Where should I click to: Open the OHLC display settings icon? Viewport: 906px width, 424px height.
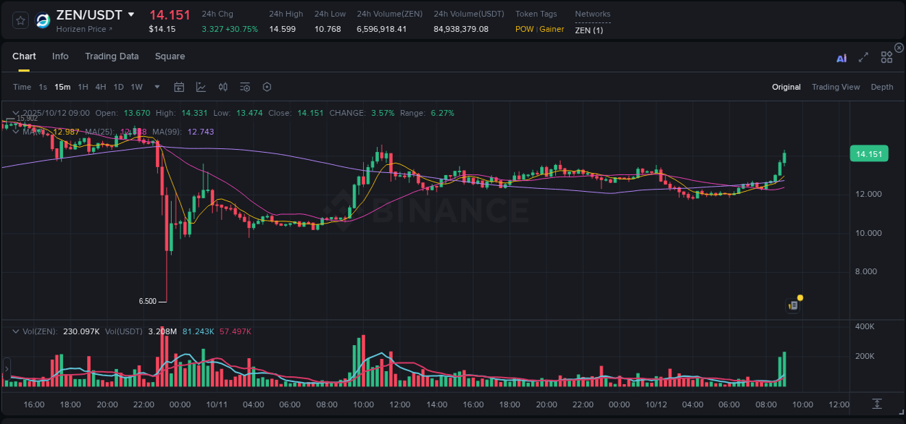click(x=223, y=86)
